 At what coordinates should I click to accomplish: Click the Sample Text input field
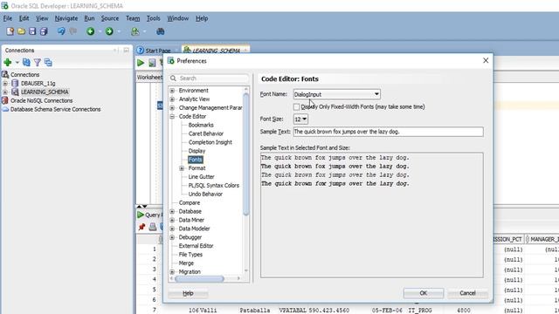coord(388,132)
